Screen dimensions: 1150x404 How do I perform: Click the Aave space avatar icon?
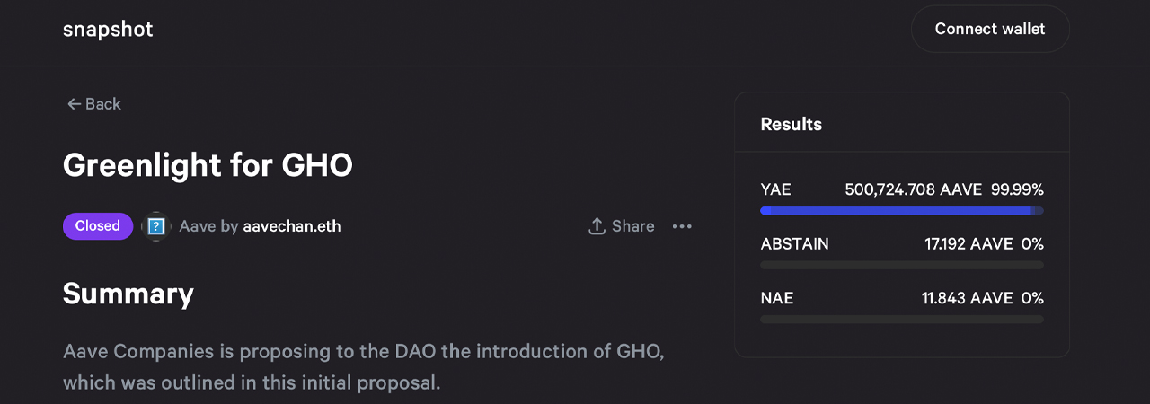156,226
